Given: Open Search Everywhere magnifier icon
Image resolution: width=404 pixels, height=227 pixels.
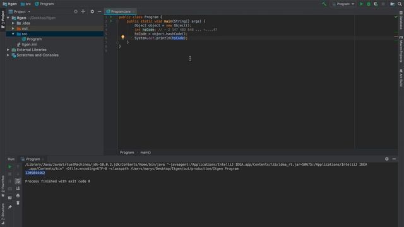Looking at the screenshot, I should click(x=400, y=4).
